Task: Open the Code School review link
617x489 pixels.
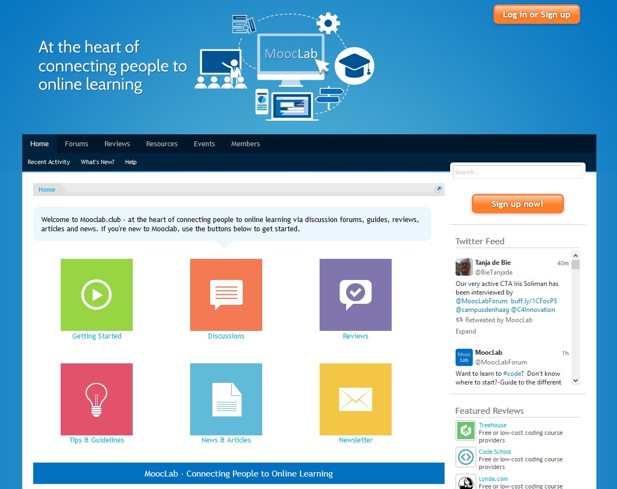Action: pyautogui.click(x=495, y=452)
